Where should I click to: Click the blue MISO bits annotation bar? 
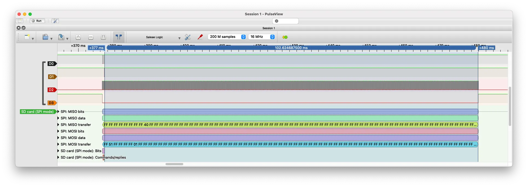[290, 111]
